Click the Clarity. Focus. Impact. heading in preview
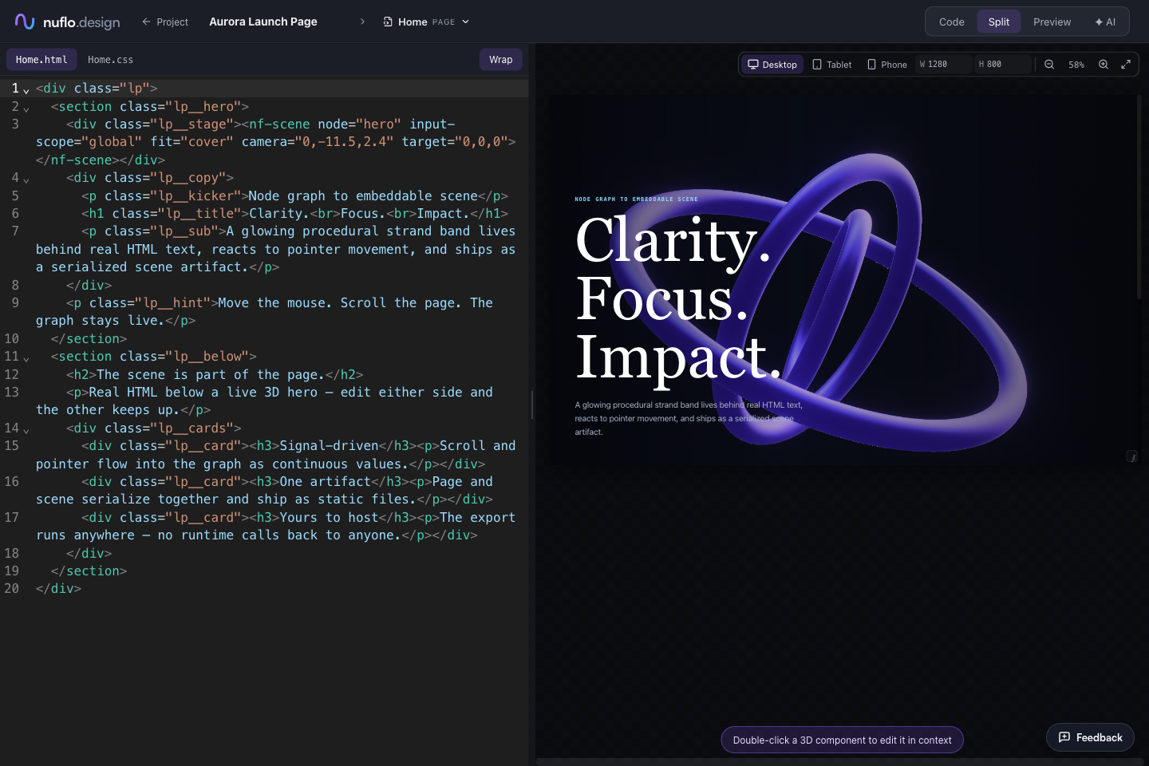This screenshot has width=1149, height=766. [x=678, y=298]
